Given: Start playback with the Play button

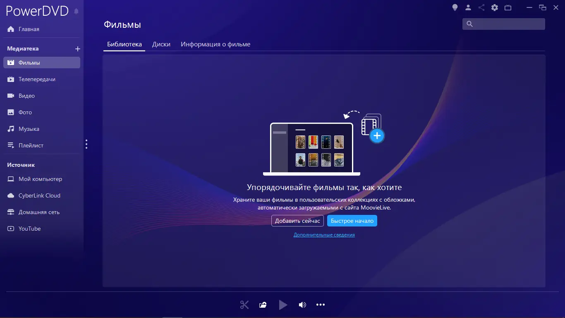Looking at the screenshot, I should (283, 305).
